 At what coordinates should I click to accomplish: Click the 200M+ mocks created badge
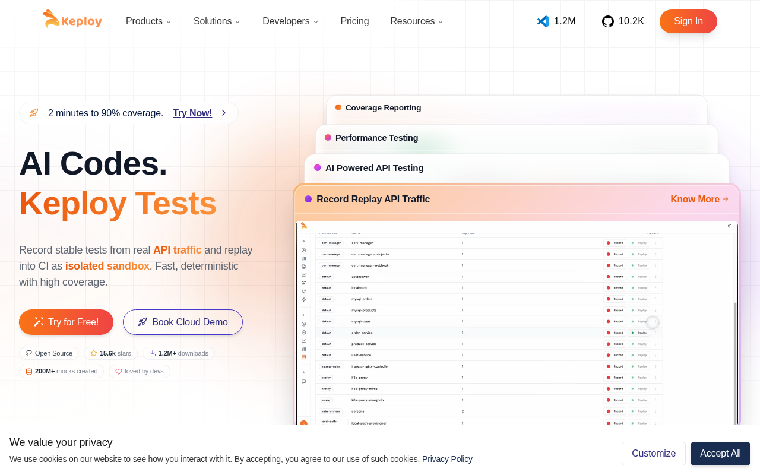pyautogui.click(x=61, y=371)
